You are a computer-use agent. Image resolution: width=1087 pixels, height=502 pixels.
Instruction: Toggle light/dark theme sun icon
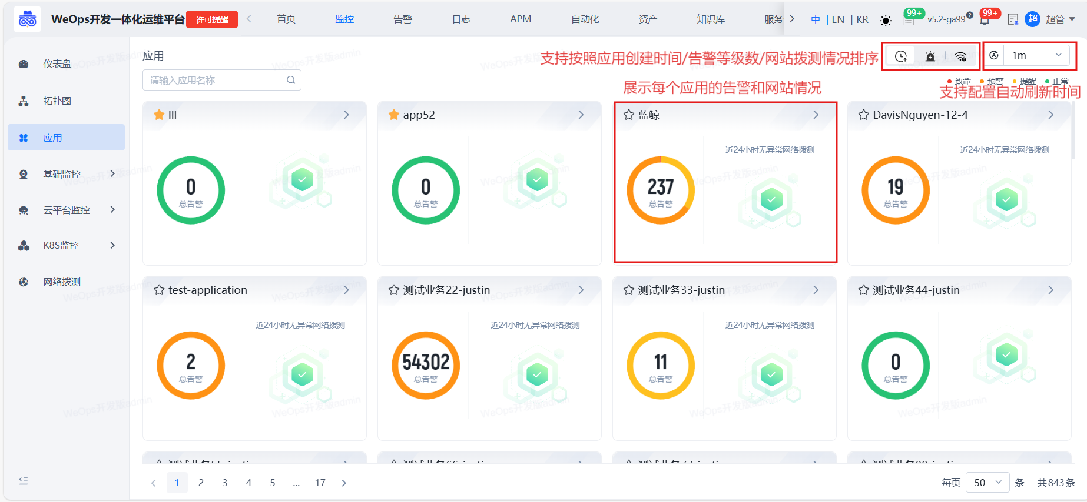tap(886, 21)
